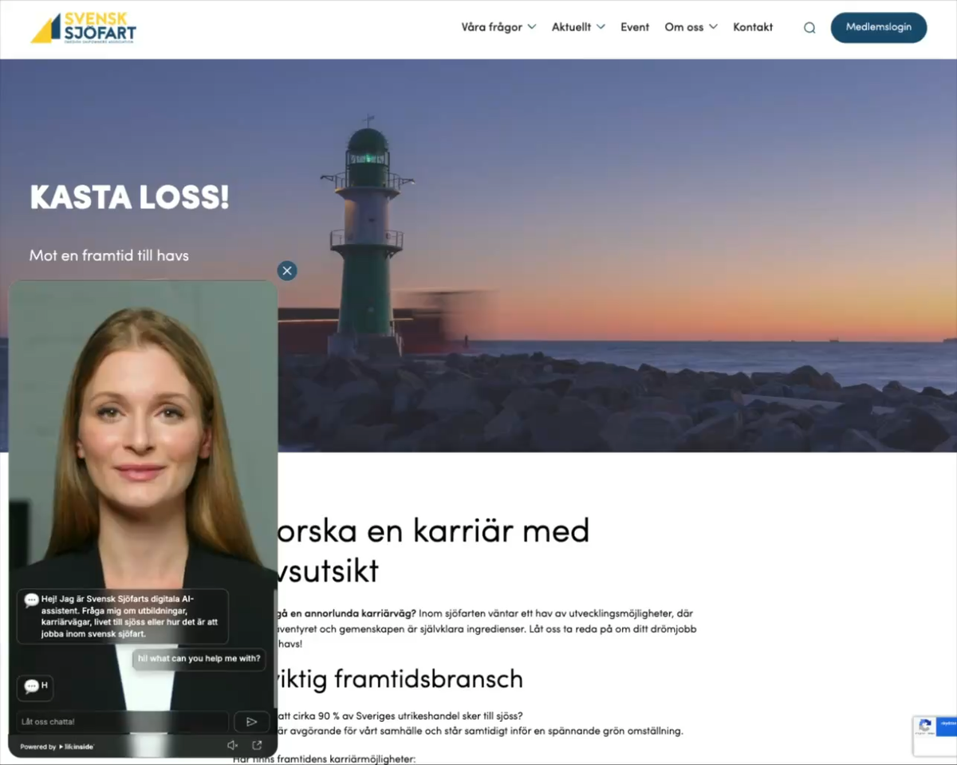Open the Aktuellt dropdown chevron
The width and height of the screenshot is (957, 765).
tap(601, 26)
